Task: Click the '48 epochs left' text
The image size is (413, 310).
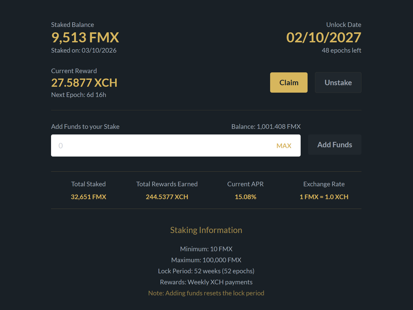Action: tap(341, 50)
